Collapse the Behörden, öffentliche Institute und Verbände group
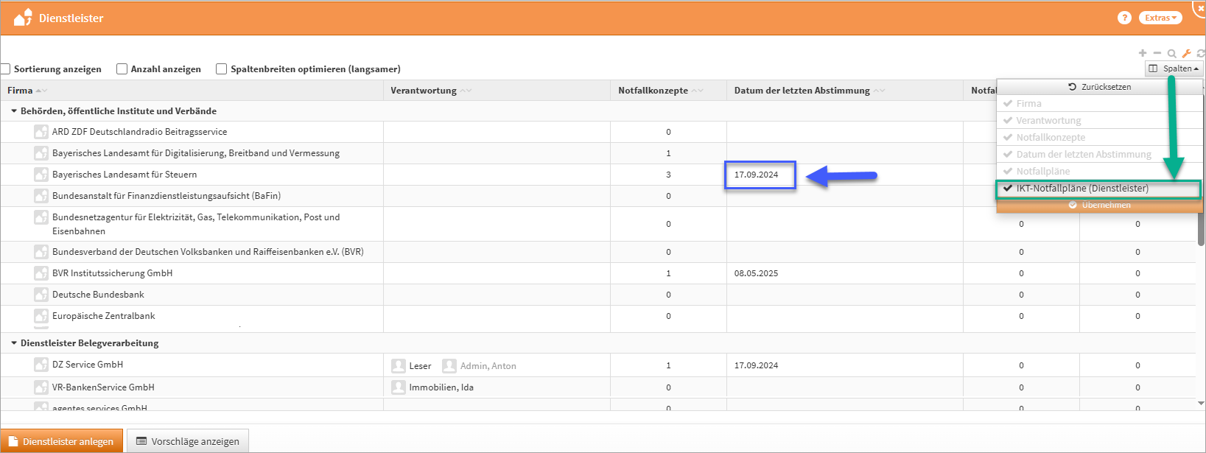The image size is (1206, 453). [x=14, y=111]
